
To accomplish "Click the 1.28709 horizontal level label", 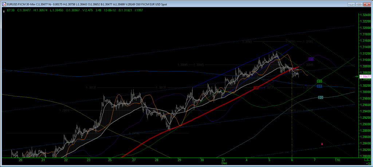I will (135, 133).
